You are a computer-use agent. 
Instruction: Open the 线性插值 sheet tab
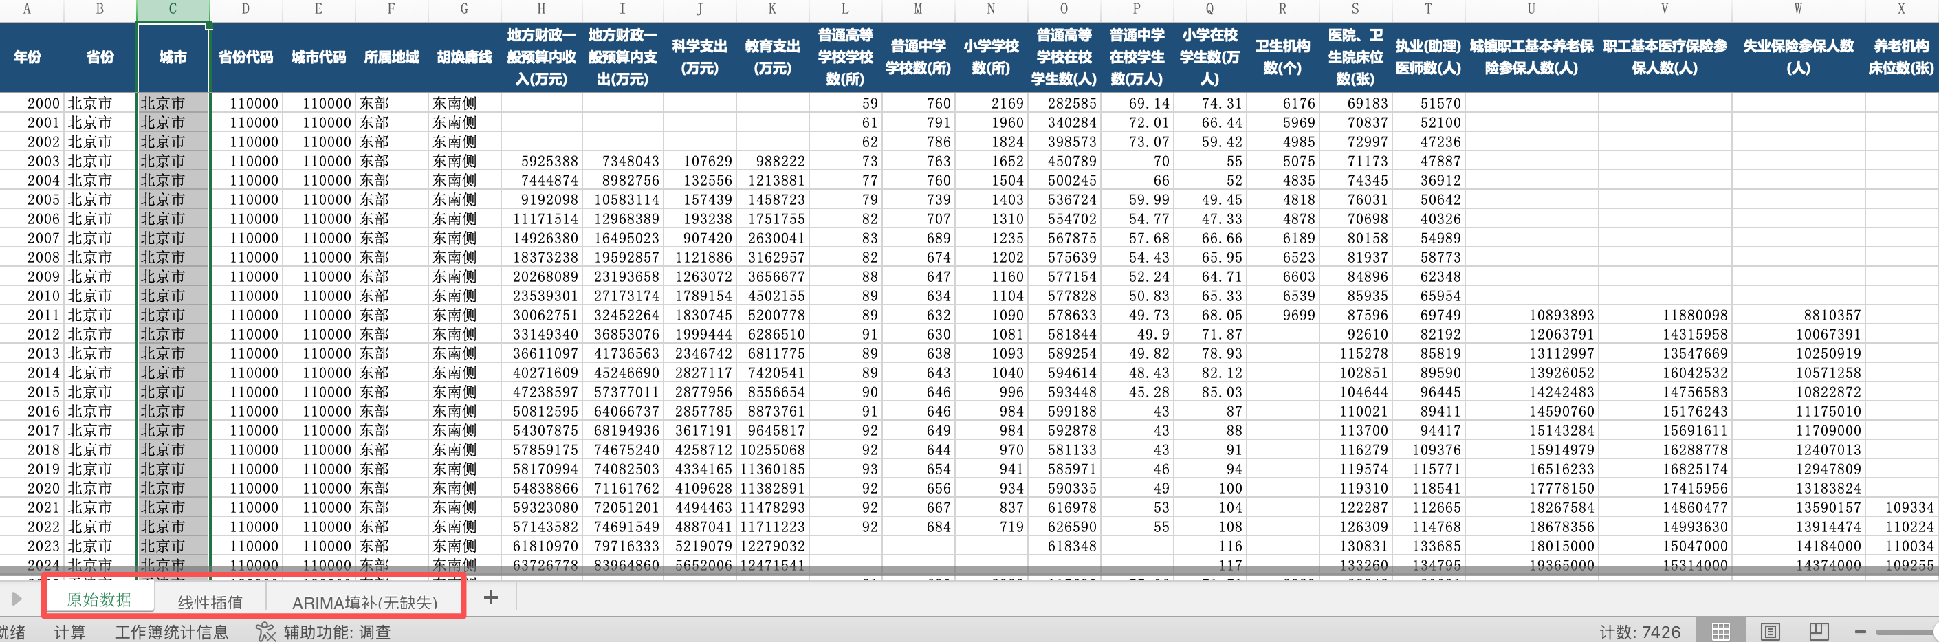(210, 601)
